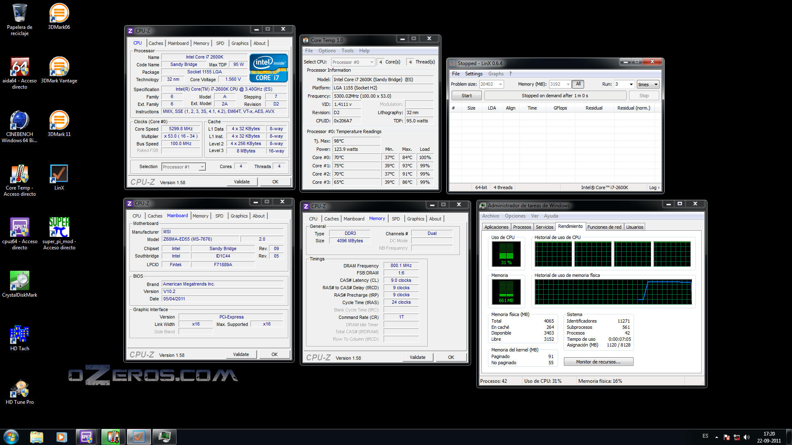The image size is (792, 445).
Task: Open the LinX desktop icon
Action: (x=59, y=177)
